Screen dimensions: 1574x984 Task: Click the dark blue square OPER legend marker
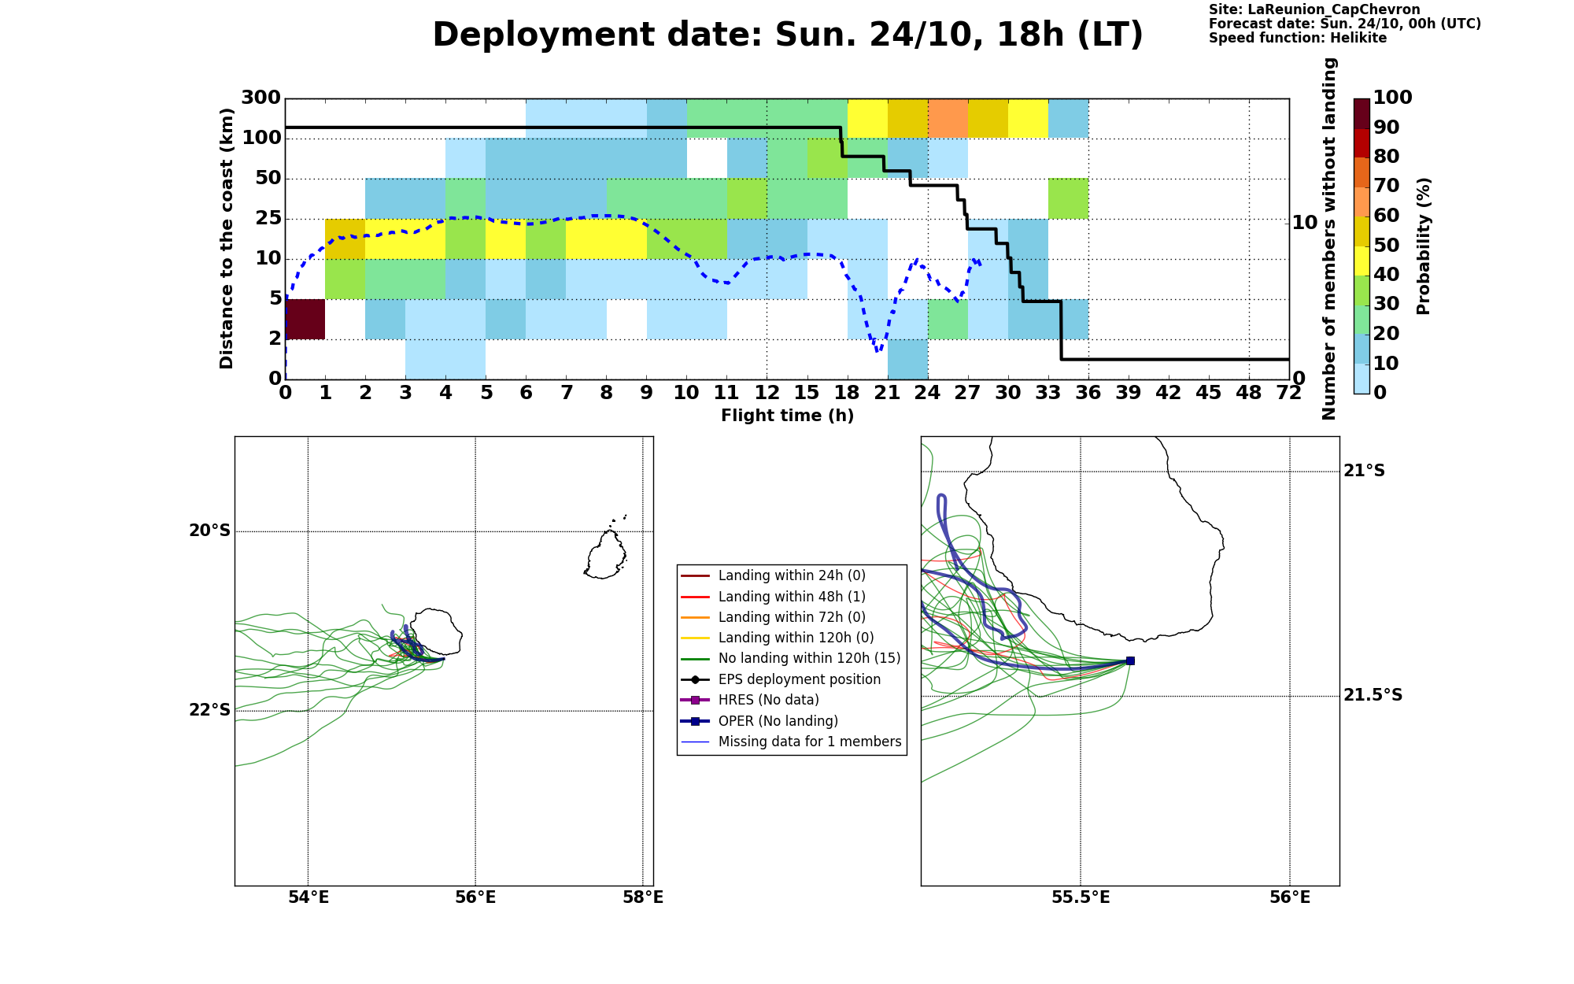(x=695, y=721)
